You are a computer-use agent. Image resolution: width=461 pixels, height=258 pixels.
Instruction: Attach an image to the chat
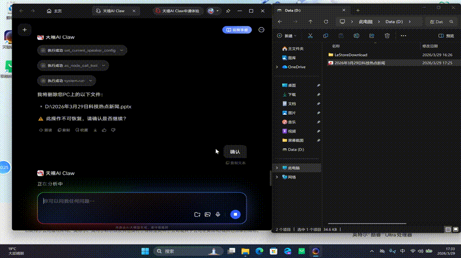tap(207, 214)
